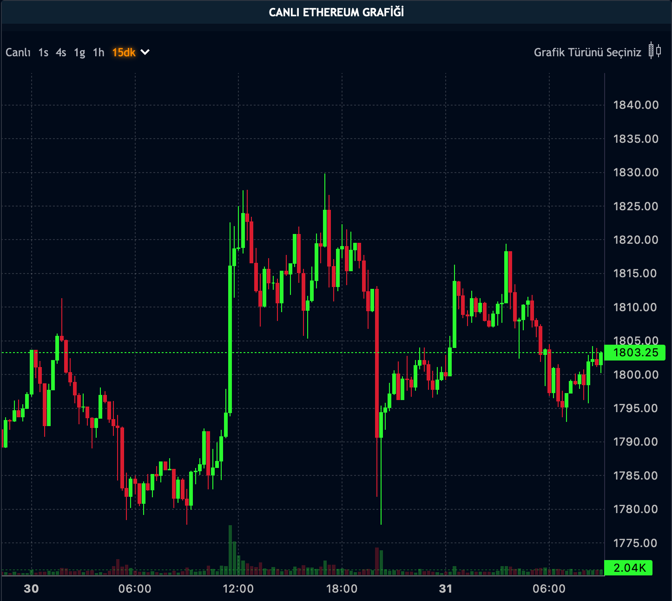This screenshot has height=601, width=672.
Task: Click the 1825.00 price axis label
Action: pos(636,206)
